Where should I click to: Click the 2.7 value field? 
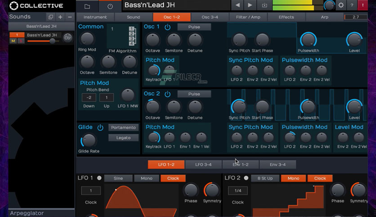point(356,17)
